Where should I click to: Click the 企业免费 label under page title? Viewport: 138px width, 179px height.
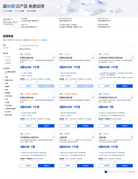9,11
